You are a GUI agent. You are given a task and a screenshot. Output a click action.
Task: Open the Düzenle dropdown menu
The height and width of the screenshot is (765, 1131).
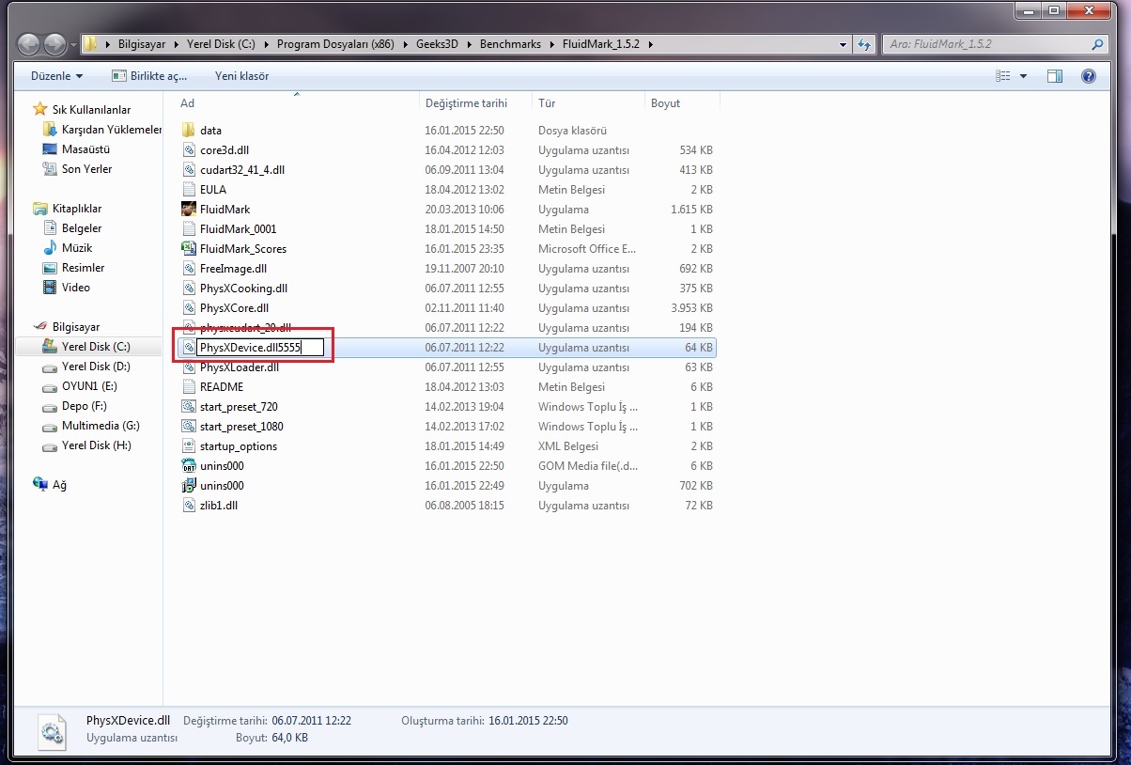[x=56, y=76]
